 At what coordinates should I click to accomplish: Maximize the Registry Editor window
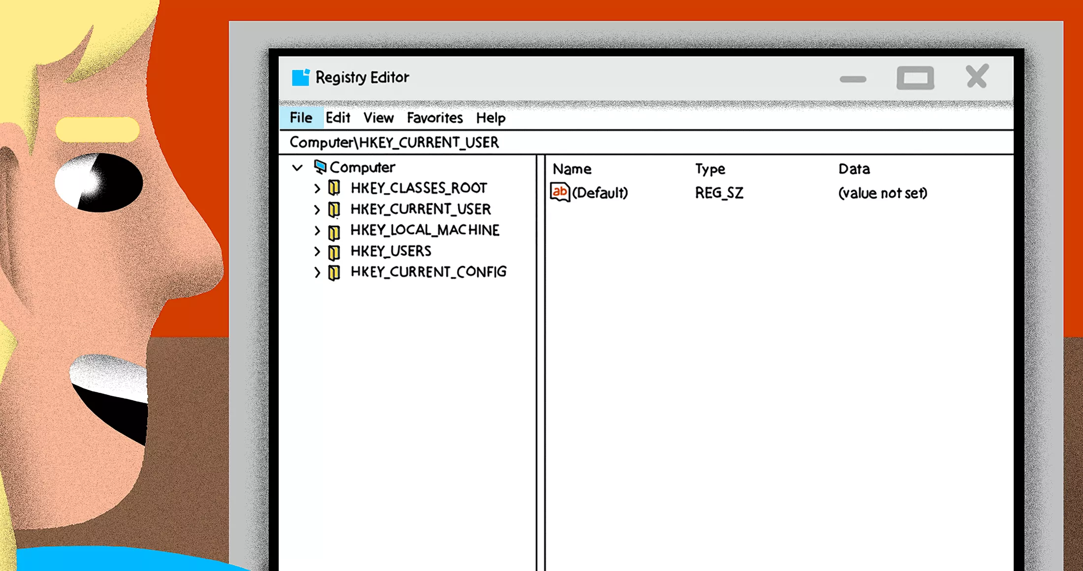coord(915,78)
